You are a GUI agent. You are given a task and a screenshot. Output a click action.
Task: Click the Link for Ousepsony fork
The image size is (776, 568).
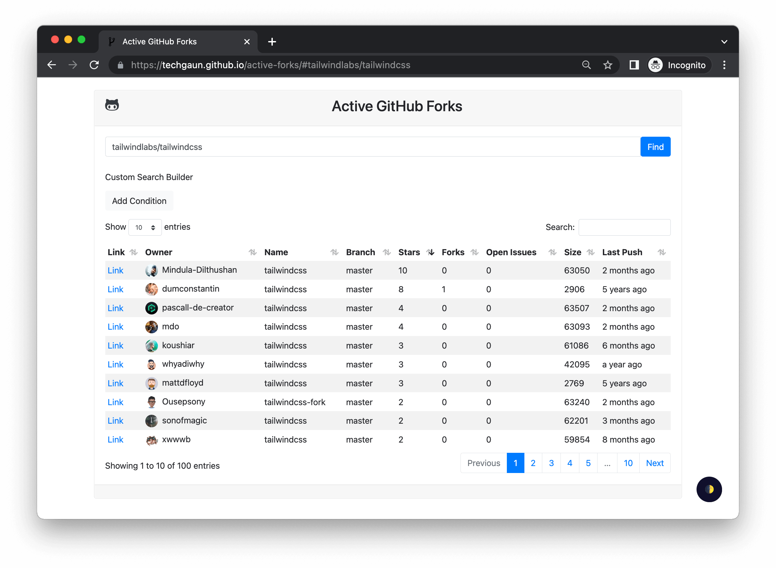(x=115, y=402)
